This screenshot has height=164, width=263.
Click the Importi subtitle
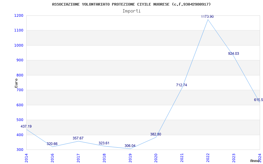(x=131, y=11)
